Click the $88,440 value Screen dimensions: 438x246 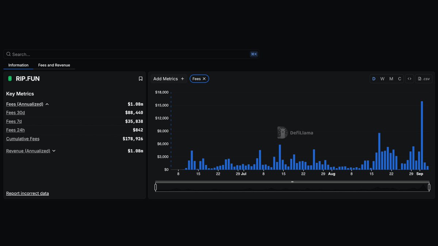[134, 113]
